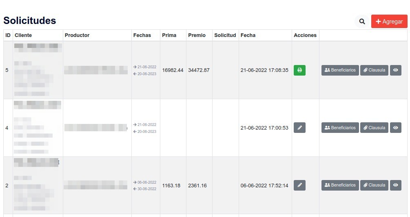Click the Premio column header
410x217 pixels.
coord(197,35)
